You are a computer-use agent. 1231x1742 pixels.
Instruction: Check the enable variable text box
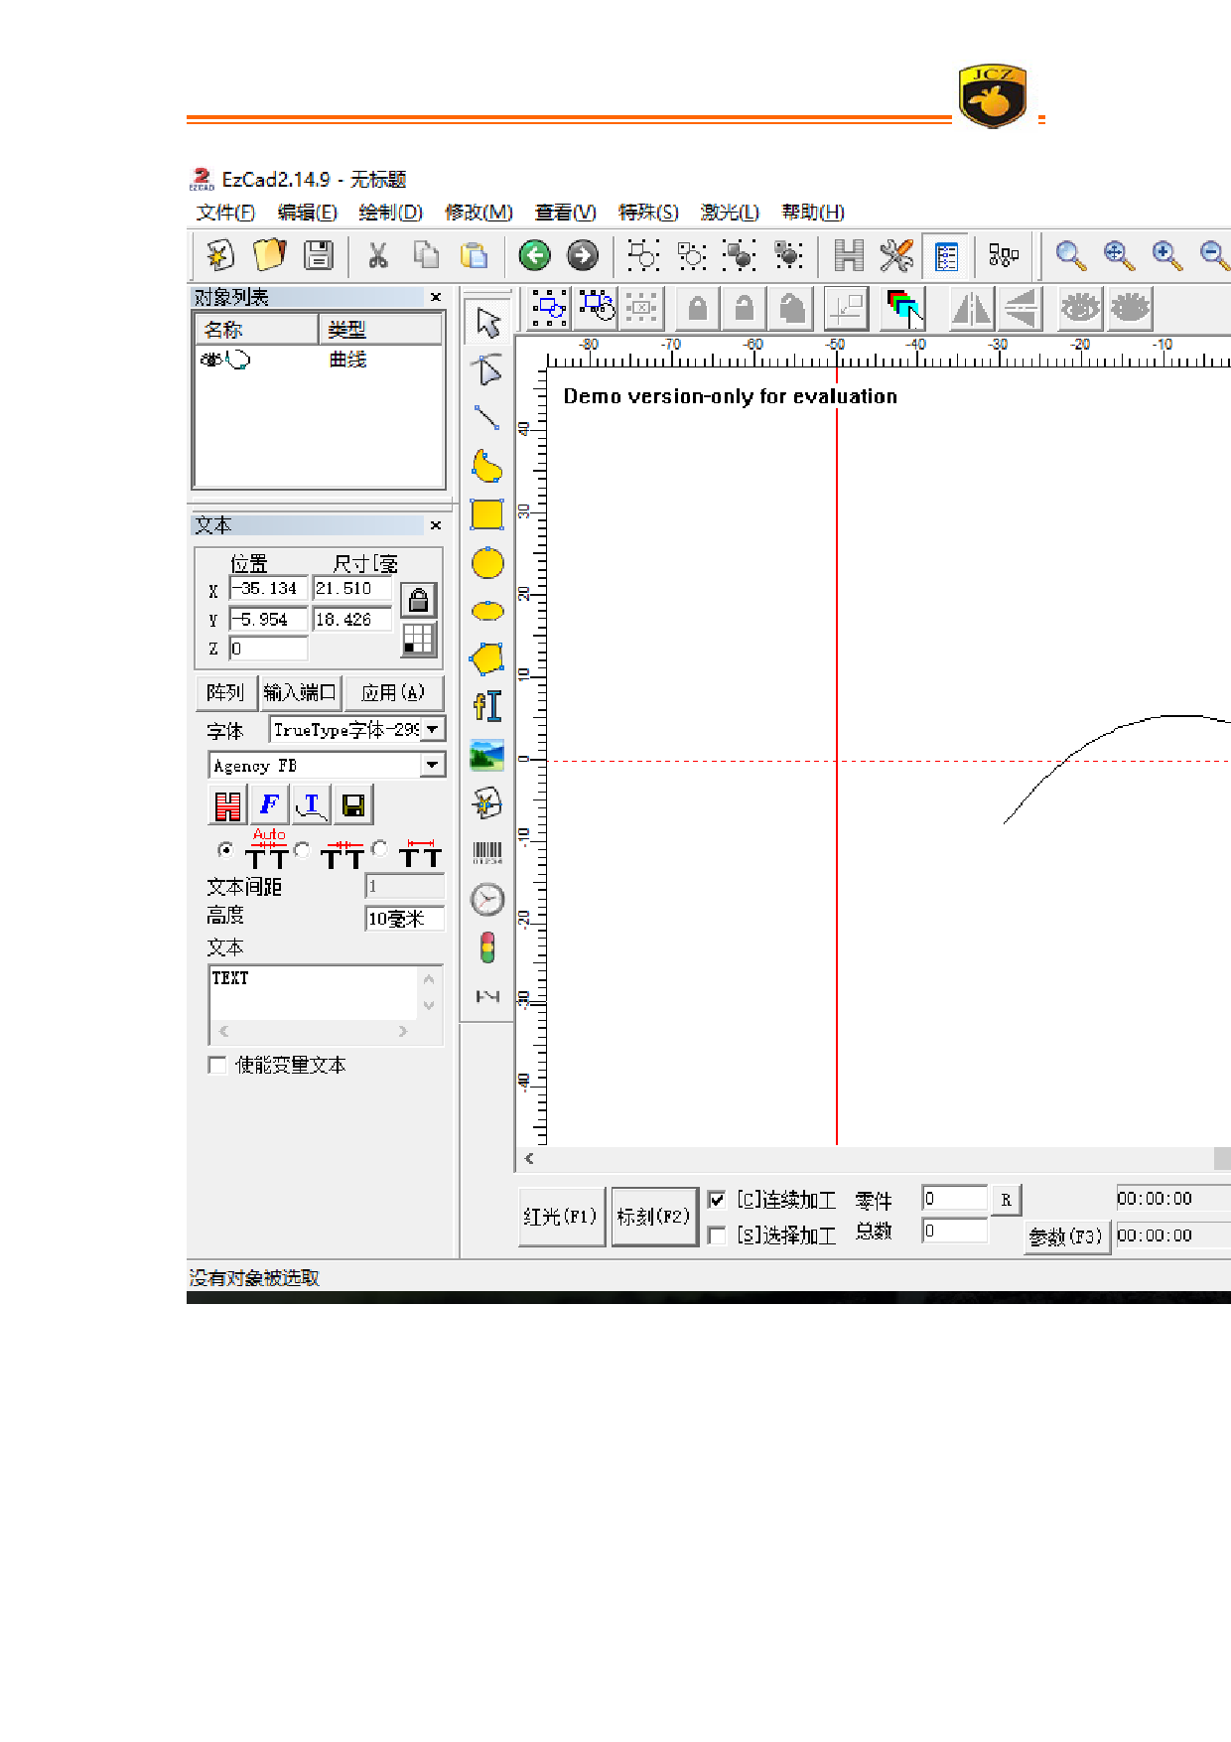pos(217,1065)
